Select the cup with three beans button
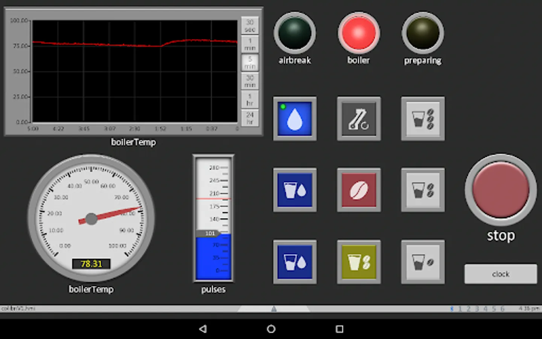Image resolution: width=542 pixels, height=339 pixels. (423, 119)
